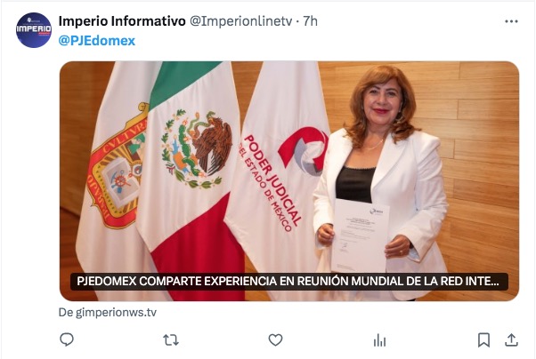Open the @PJEdomex mention
Screen dimensions: 536x359
click(97, 41)
